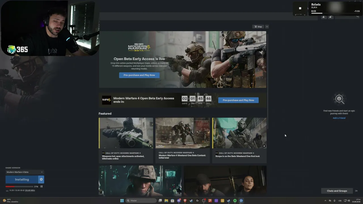Click the red install progress bar

click(19, 186)
